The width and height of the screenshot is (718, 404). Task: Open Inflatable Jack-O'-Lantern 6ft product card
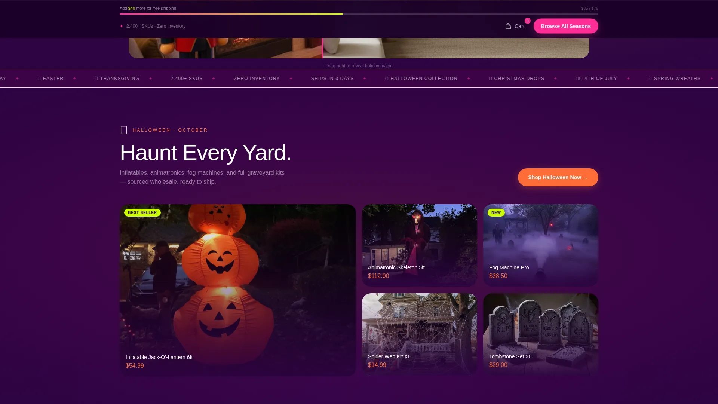(x=238, y=290)
